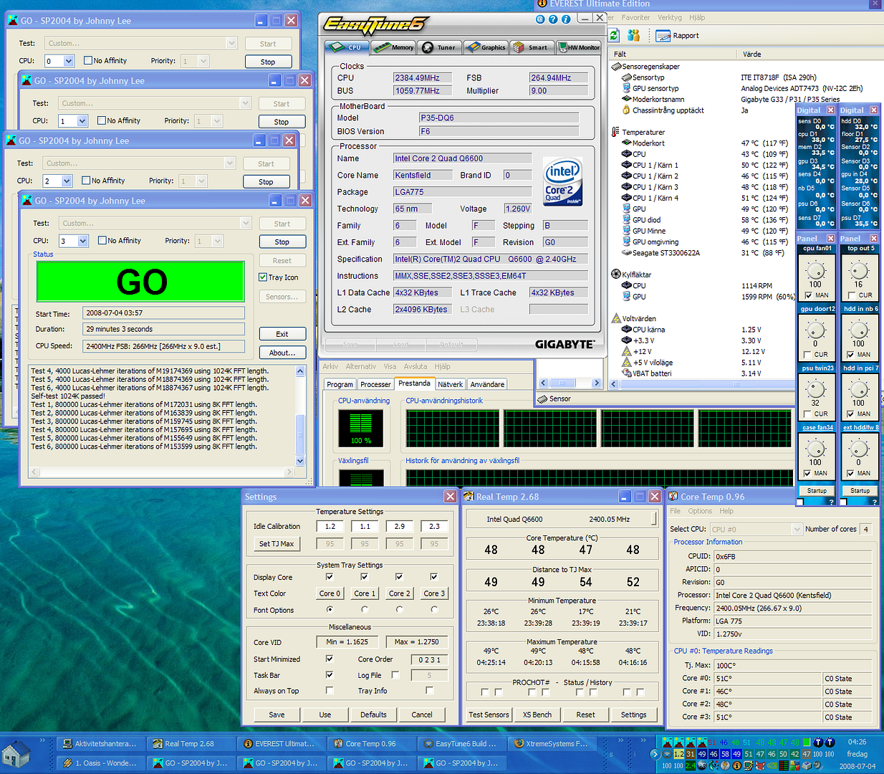Open EVEREST Verktyg menu
Screen dimensions: 884x774
click(670, 17)
